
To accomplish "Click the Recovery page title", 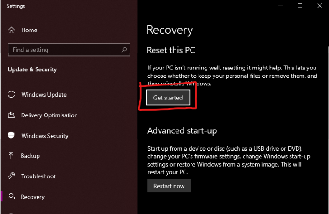I will click(170, 30).
